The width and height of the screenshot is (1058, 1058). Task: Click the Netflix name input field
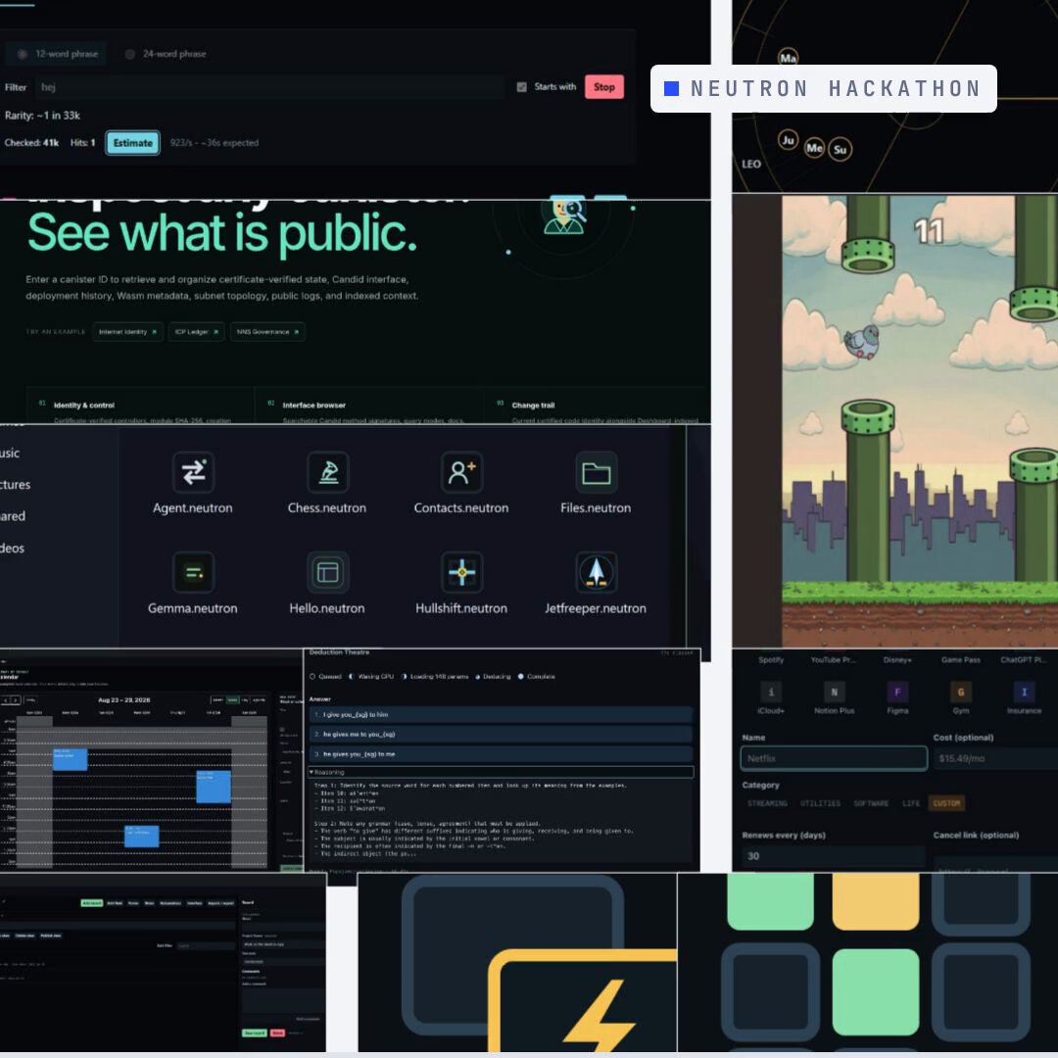pyautogui.click(x=834, y=758)
